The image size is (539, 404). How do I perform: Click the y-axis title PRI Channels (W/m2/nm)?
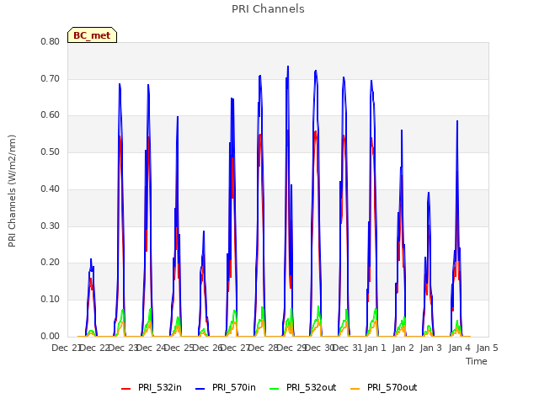[x=12, y=191]
